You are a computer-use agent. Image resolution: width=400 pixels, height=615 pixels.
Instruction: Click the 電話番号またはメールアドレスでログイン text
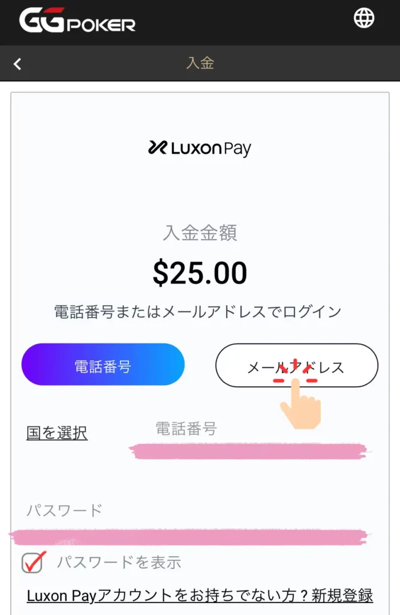[x=198, y=312]
